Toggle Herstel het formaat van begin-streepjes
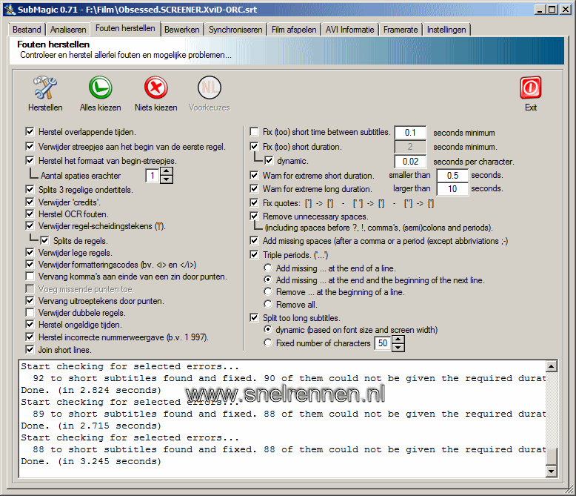 tap(30, 160)
